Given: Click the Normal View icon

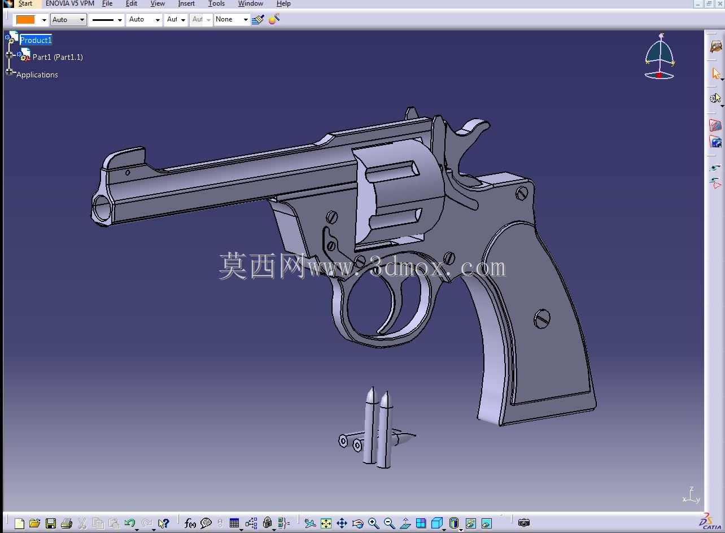Looking at the screenshot, I should [x=405, y=523].
